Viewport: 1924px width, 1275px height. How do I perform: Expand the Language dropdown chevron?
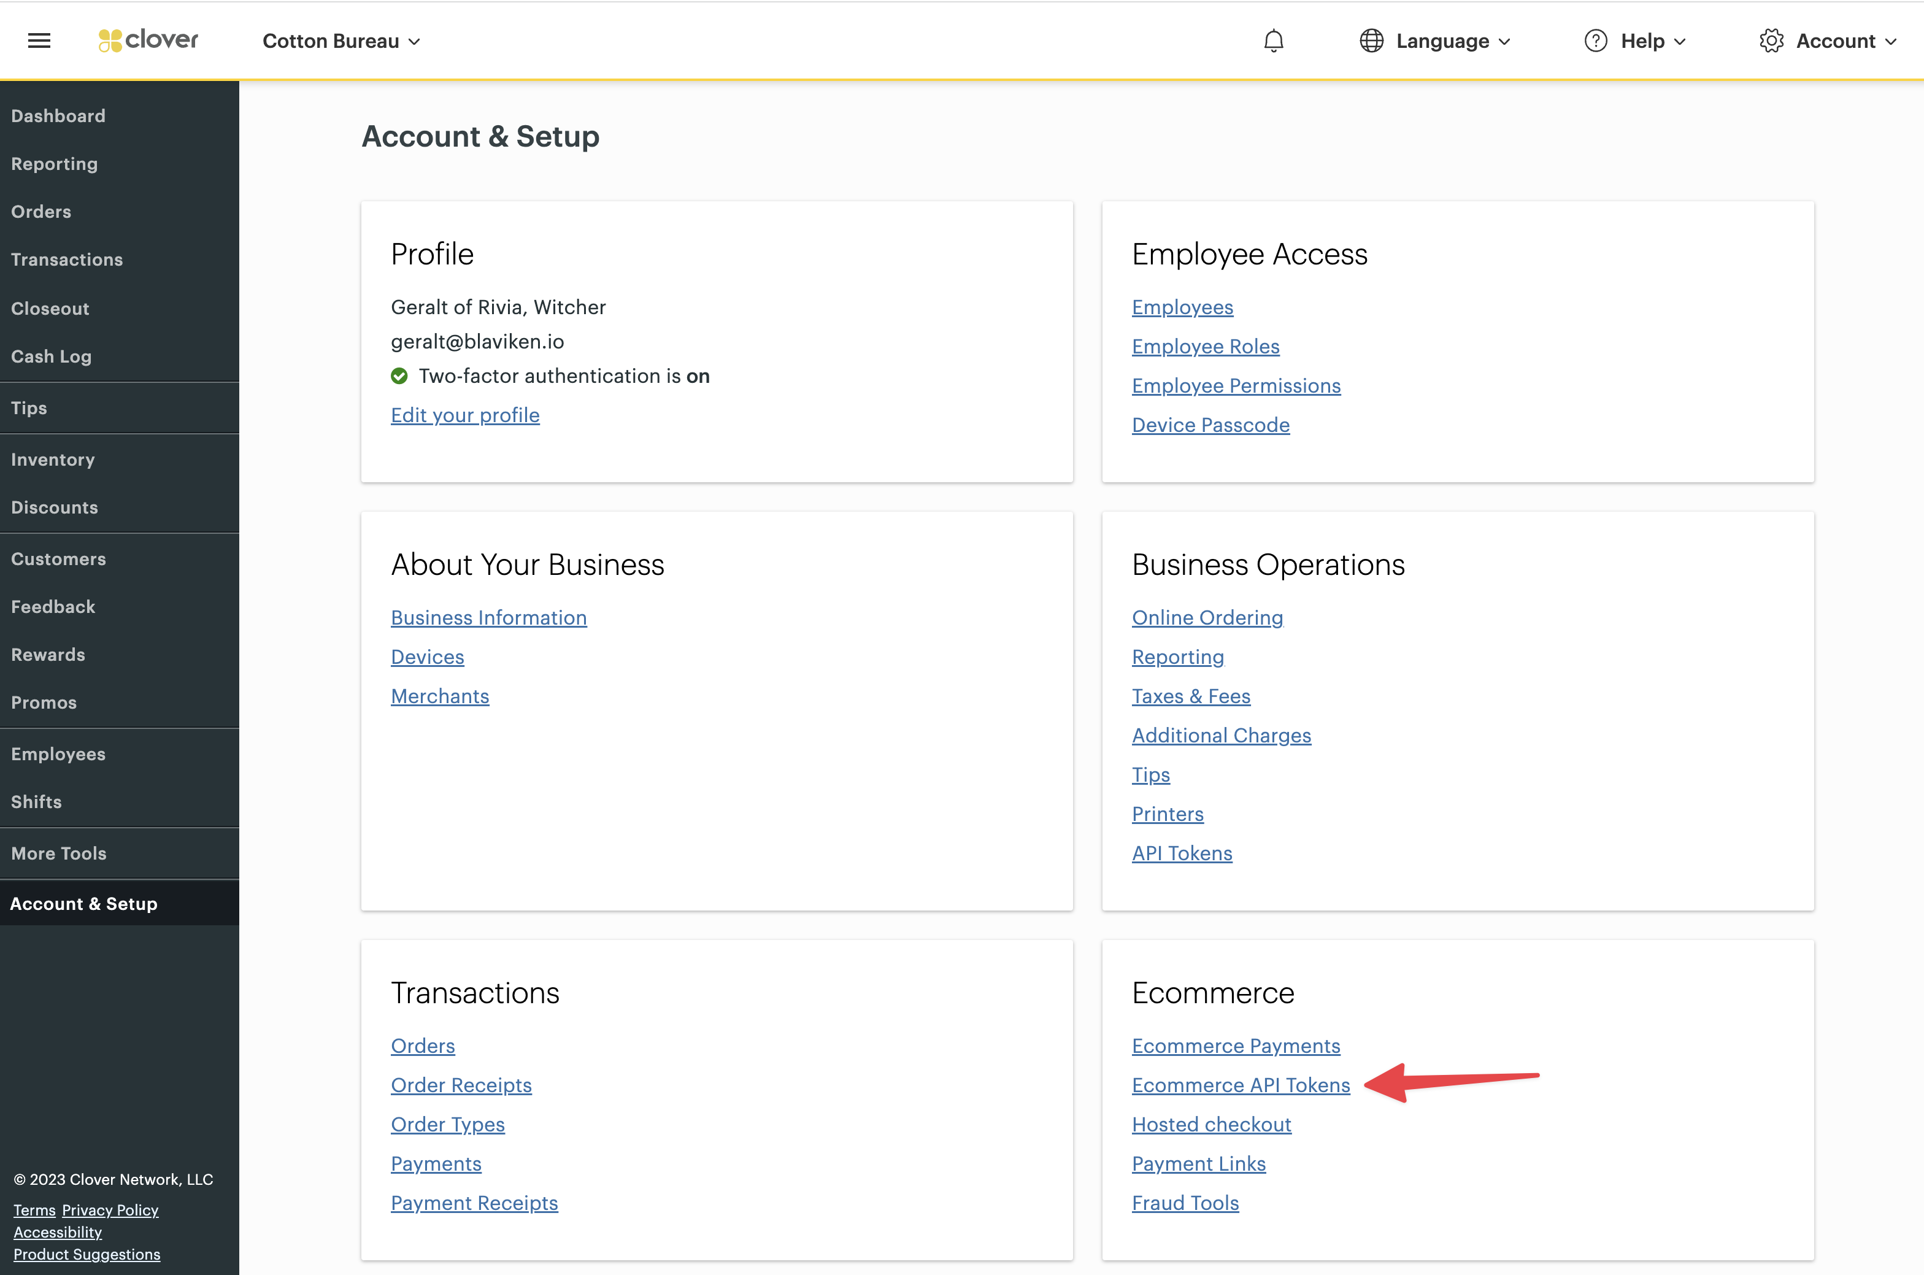1506,42
